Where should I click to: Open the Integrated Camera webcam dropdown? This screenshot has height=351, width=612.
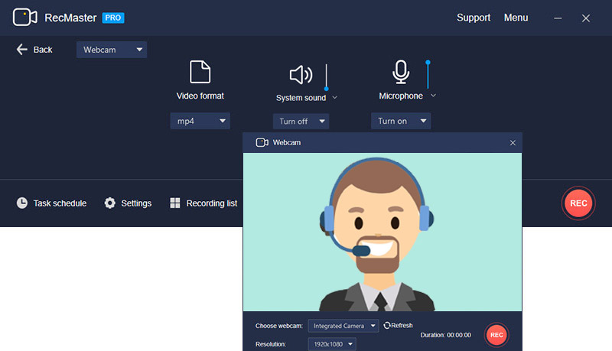[343, 326]
